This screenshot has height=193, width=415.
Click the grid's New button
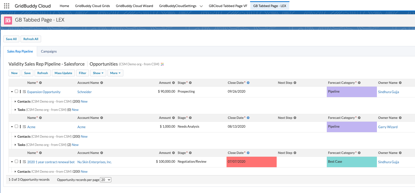15,73
